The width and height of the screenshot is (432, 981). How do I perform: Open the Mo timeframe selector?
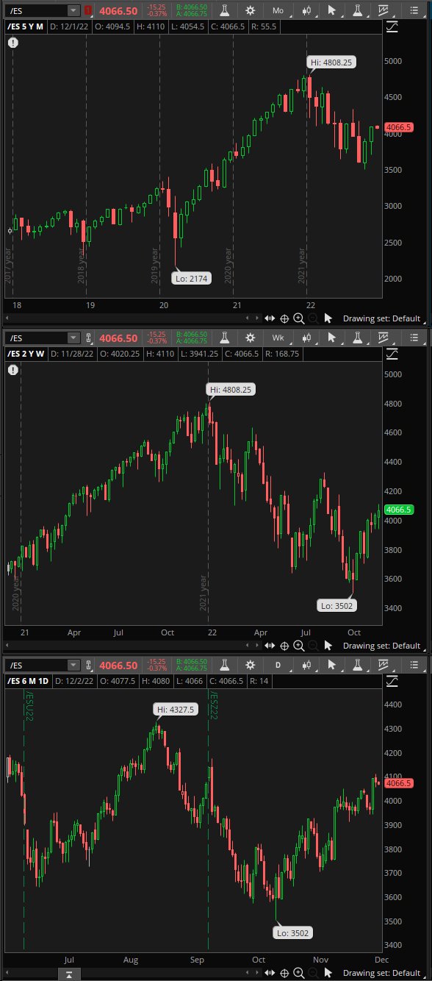pyautogui.click(x=278, y=10)
